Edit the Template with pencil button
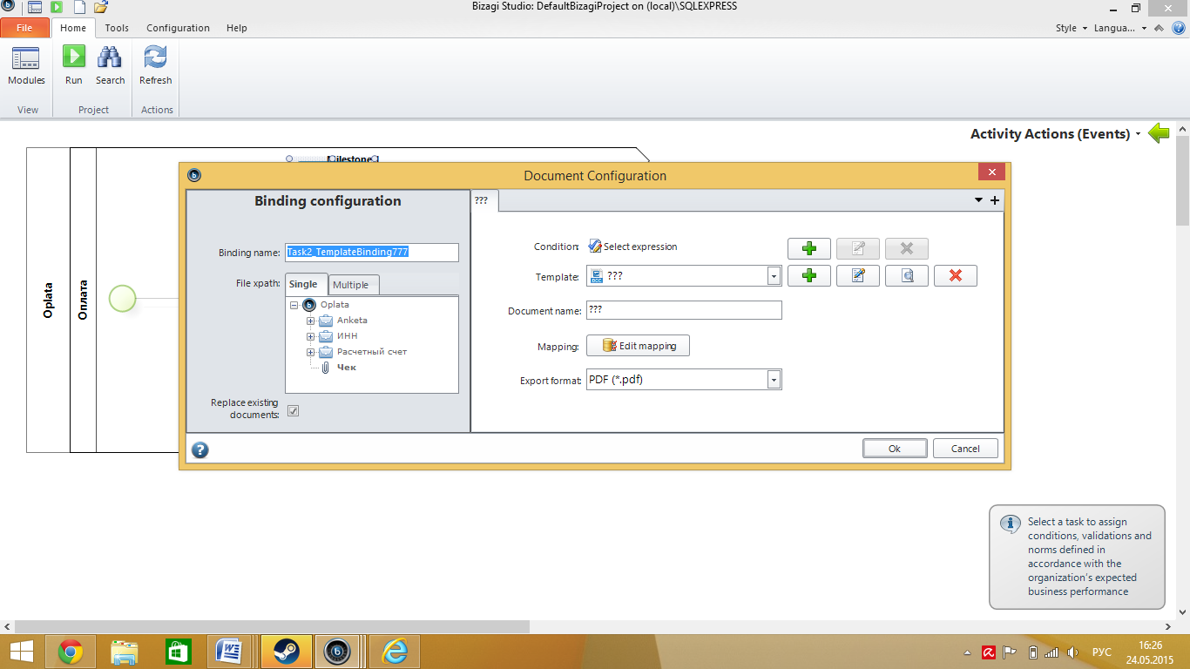 point(858,276)
